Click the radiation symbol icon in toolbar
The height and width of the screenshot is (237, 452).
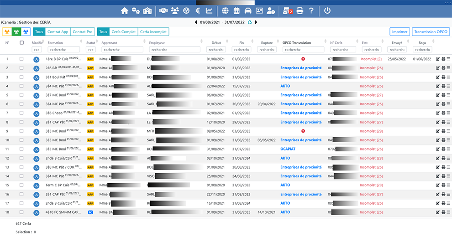187,11
